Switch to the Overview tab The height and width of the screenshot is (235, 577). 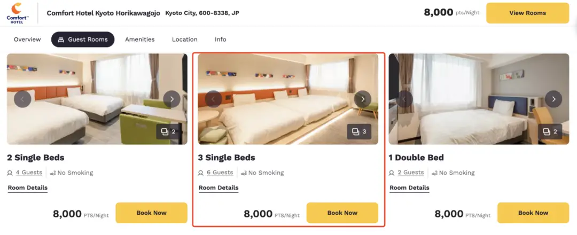click(x=27, y=40)
